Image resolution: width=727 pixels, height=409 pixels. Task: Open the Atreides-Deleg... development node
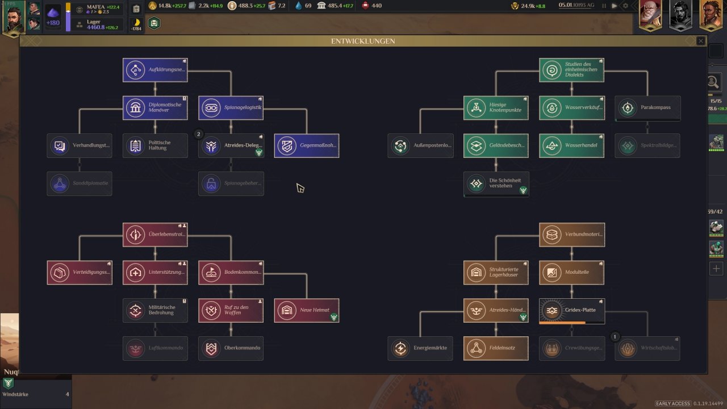click(231, 145)
